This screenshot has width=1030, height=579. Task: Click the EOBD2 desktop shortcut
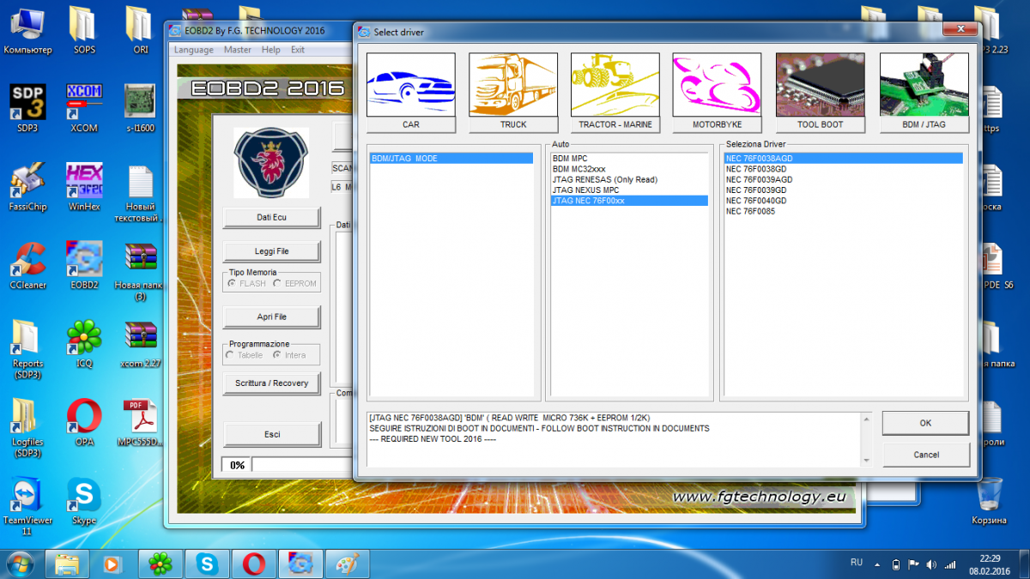pos(84,265)
